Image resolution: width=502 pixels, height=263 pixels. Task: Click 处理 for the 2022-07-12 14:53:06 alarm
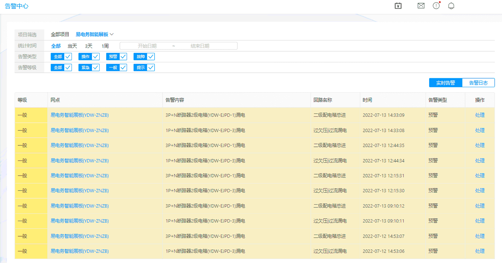pyautogui.click(x=479, y=251)
